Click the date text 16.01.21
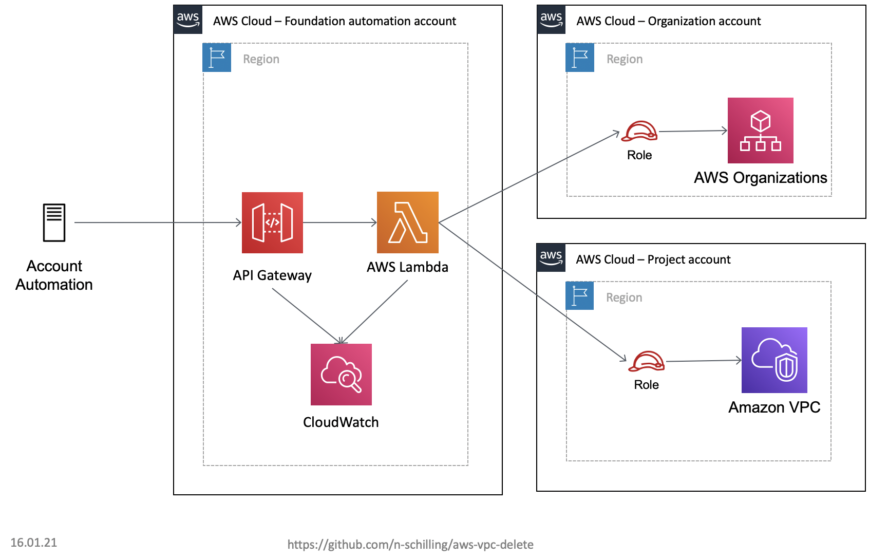This screenshot has width=869, height=558. tap(34, 543)
